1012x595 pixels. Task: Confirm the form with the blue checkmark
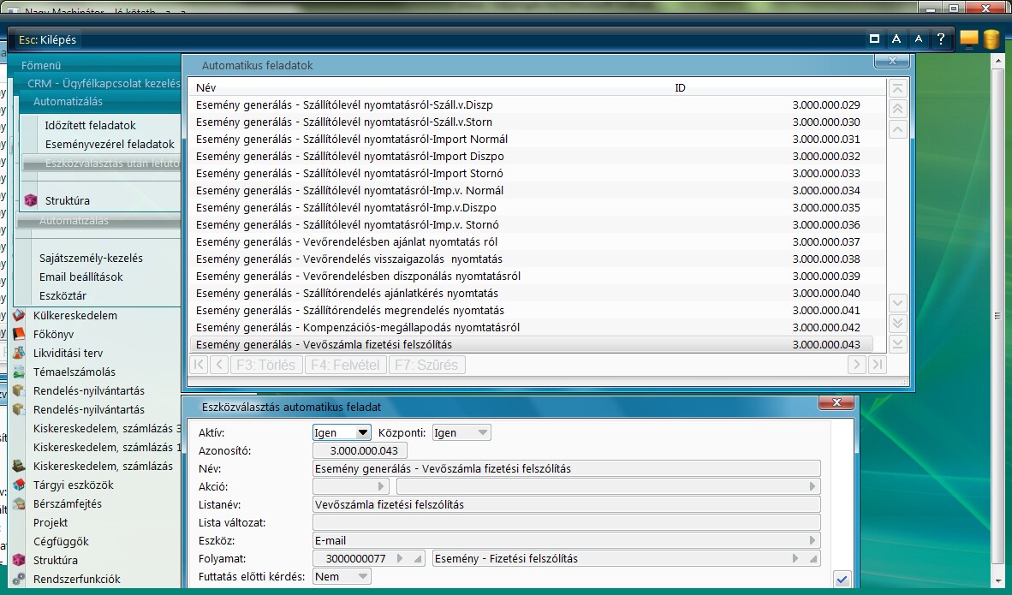click(x=842, y=579)
